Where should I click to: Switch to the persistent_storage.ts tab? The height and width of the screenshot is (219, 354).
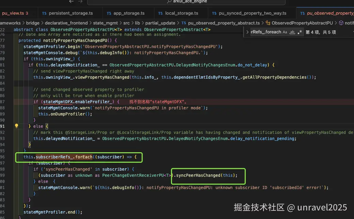pos(70,13)
